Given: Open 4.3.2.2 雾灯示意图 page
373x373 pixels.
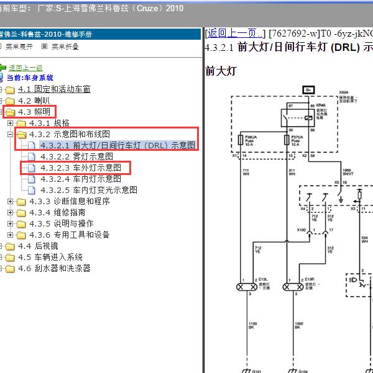Looking at the screenshot, I should coord(76,156).
